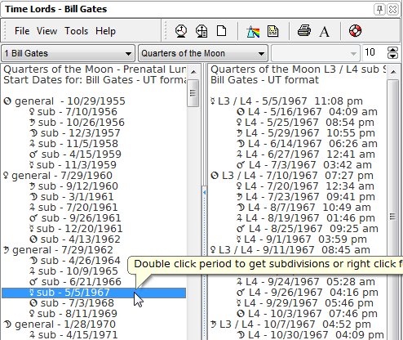Click the left pane scrollbar thumb
The image size is (403, 340).
193,93
